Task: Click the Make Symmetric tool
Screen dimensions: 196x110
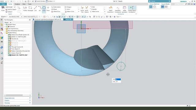Action: [125, 9]
